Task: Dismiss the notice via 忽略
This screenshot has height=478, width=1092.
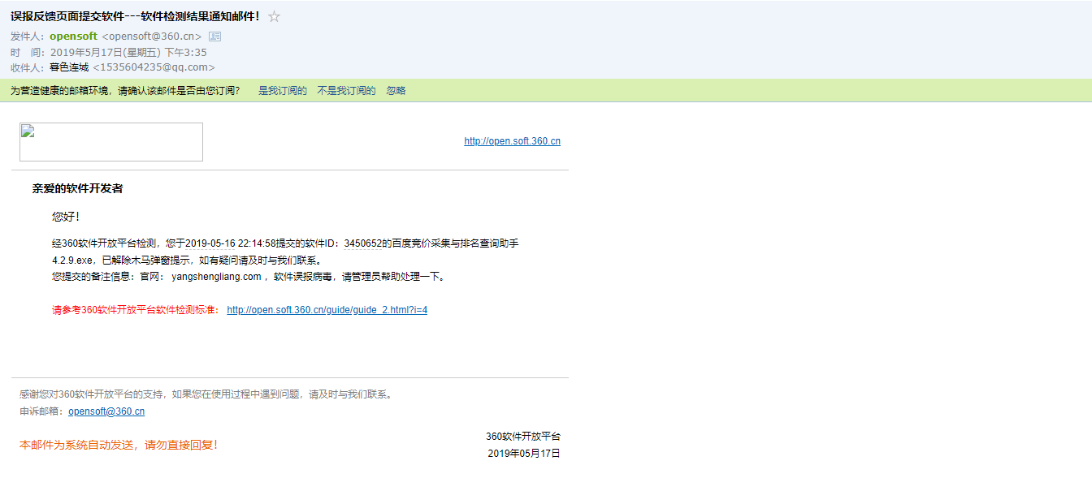Action: (396, 91)
